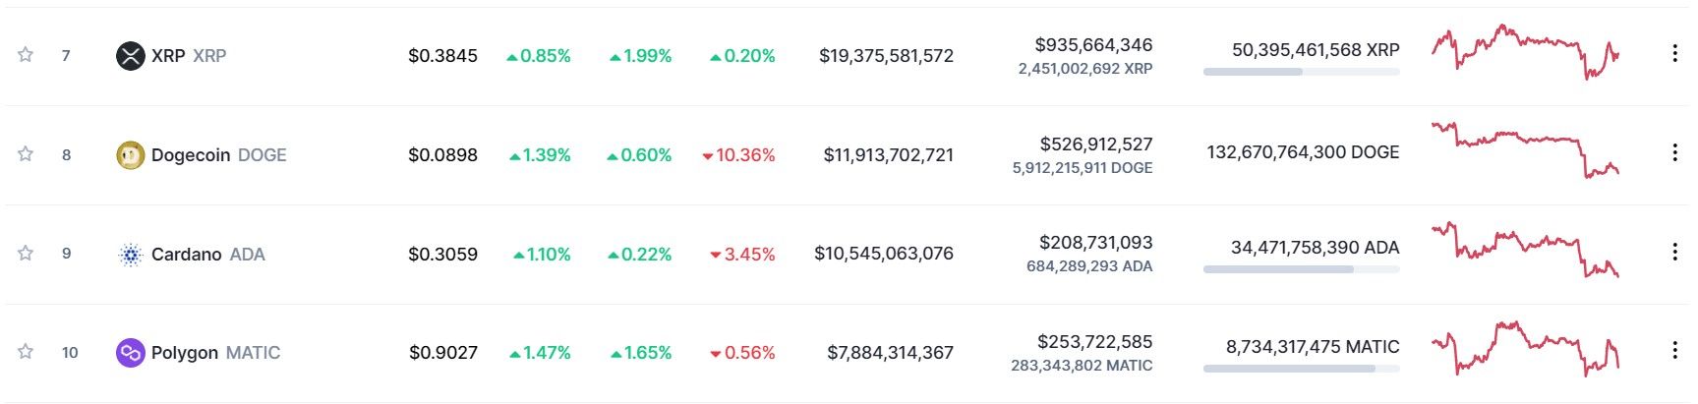The image size is (1698, 404).
Task: Click the Dogecoin 7-day price chart
Action: pos(1525,149)
